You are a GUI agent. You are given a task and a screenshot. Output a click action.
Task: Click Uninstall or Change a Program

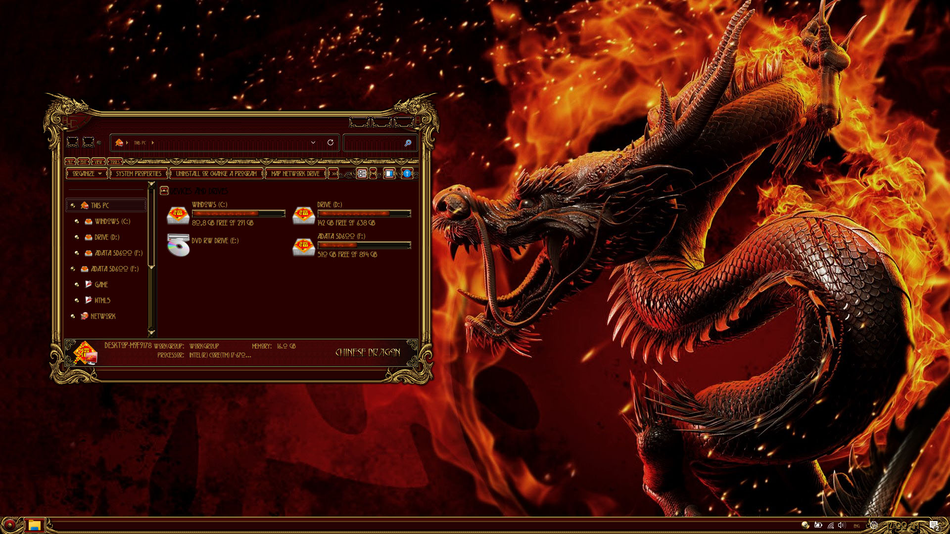(x=216, y=174)
